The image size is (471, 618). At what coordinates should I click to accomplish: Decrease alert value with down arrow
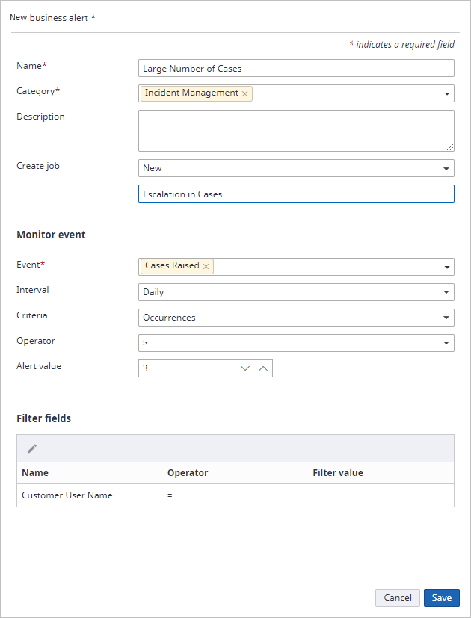(244, 368)
